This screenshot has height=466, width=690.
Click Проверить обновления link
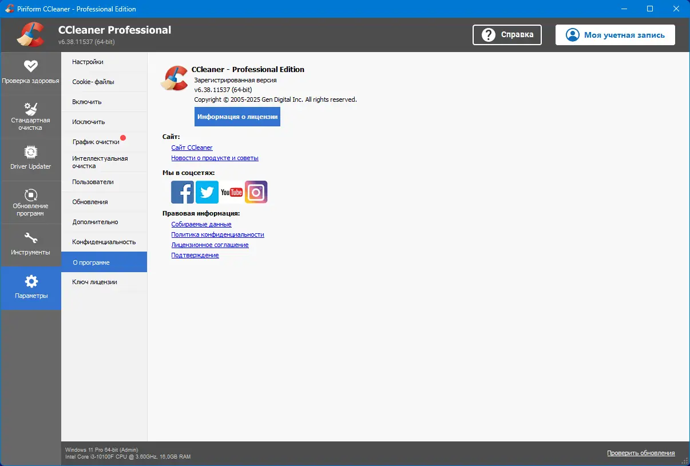click(641, 453)
